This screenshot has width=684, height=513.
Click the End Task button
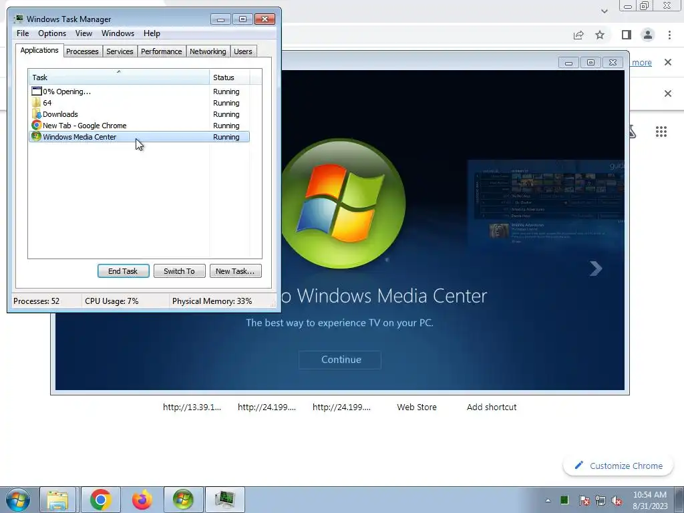point(124,271)
